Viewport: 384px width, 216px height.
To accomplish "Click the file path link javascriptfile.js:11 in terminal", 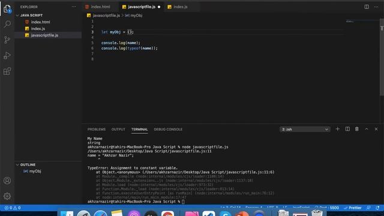I will tap(149, 151).
